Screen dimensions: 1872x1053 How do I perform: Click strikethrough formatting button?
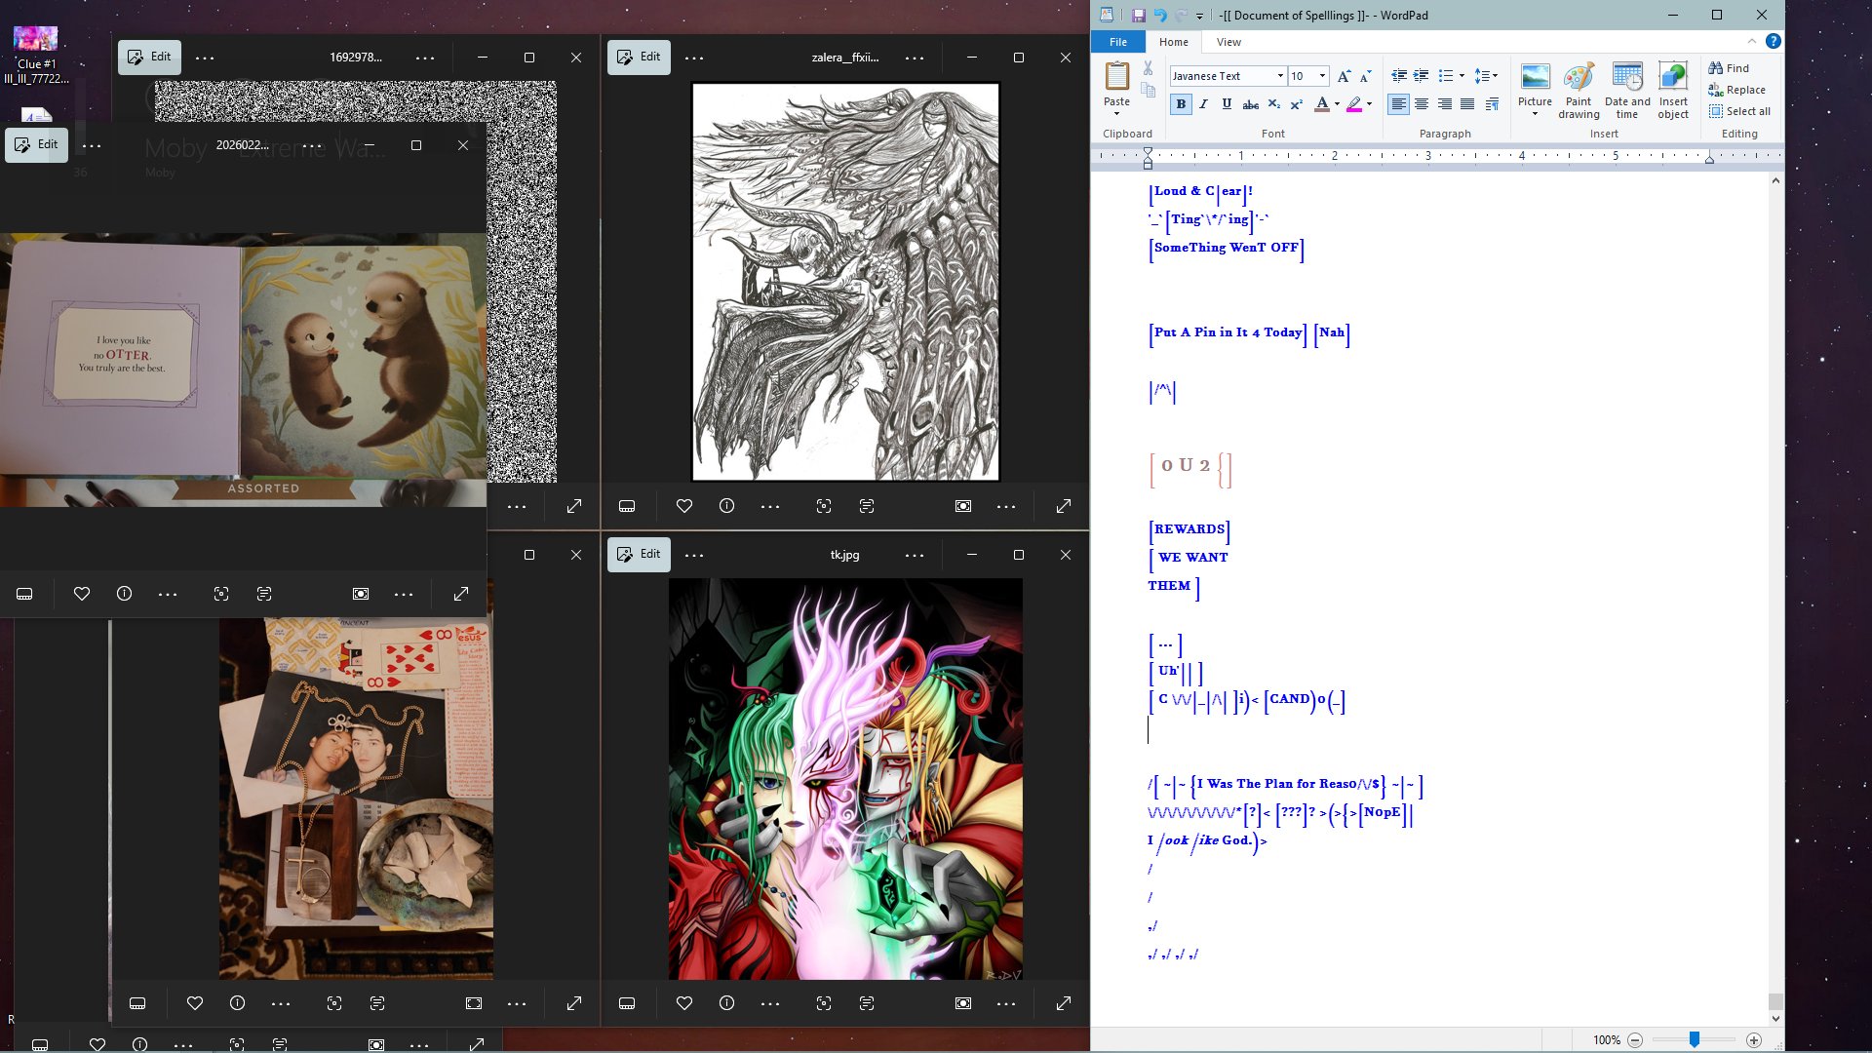[1250, 104]
